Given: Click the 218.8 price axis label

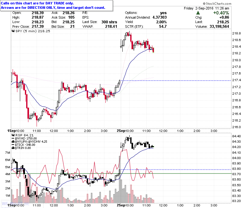Looking at the screenshot, I should pos(237,33).
